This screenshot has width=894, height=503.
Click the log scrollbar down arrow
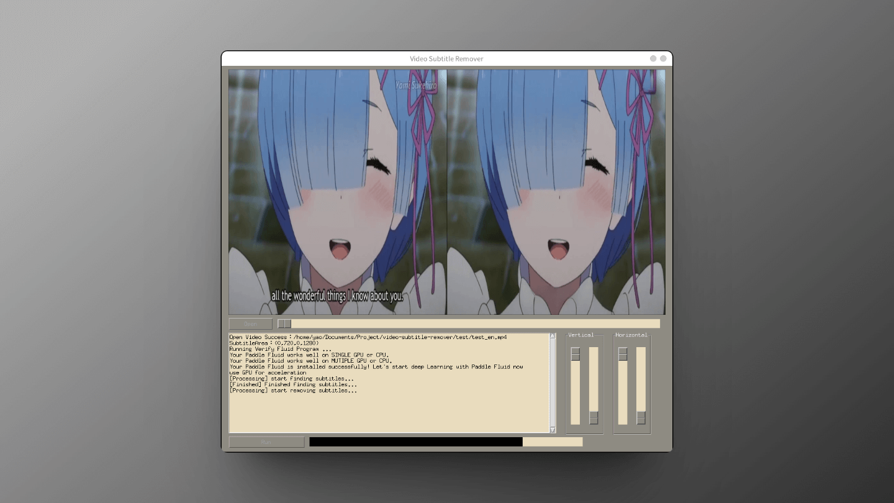click(x=553, y=430)
